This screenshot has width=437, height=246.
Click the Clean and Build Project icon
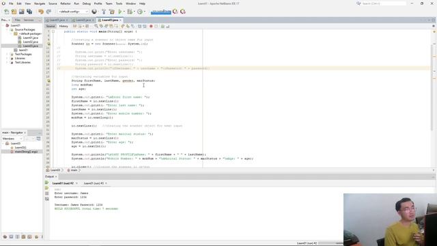tap(112, 12)
